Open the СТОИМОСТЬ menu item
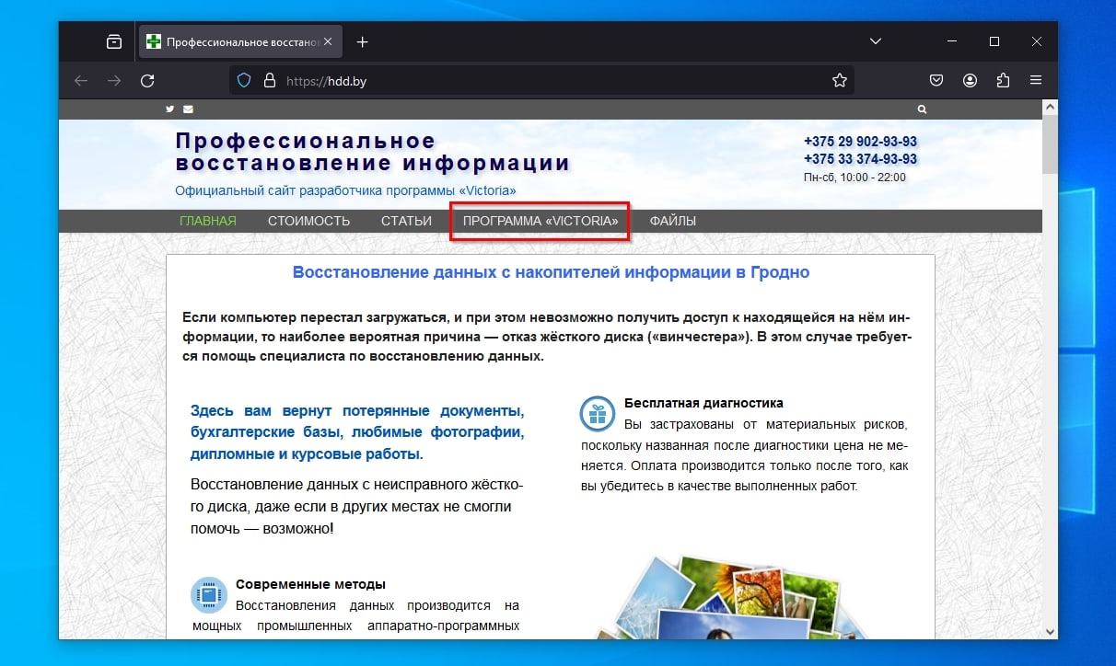Screen dimensions: 1116x666 coord(309,221)
